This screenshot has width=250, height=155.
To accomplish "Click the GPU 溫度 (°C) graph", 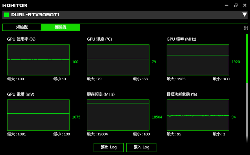I will [118, 60].
